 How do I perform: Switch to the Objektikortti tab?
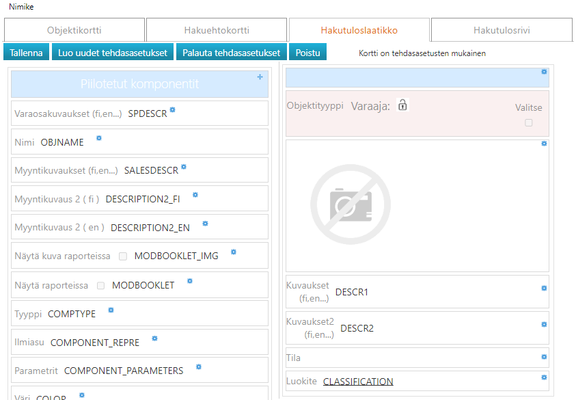tap(74, 30)
